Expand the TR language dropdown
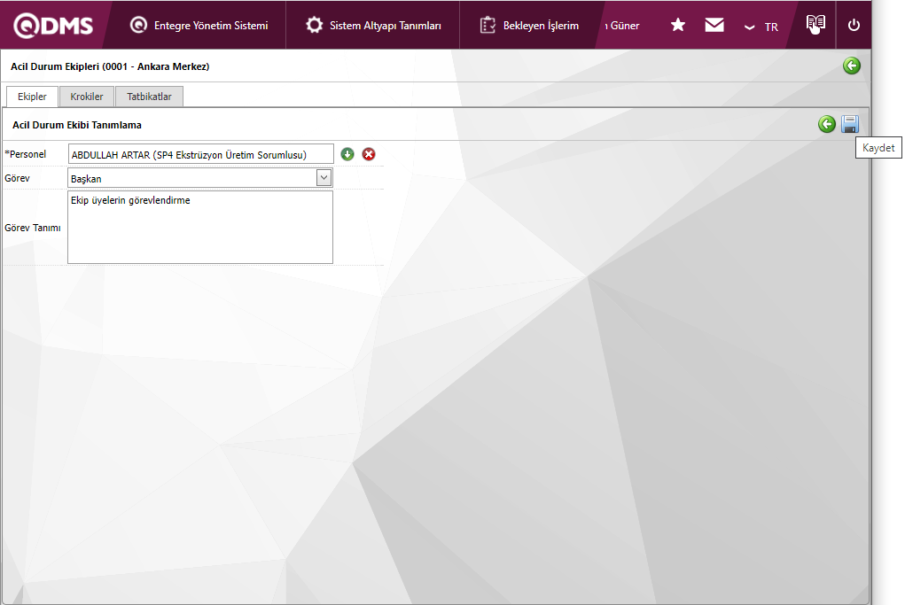905x605 pixels. (x=761, y=27)
